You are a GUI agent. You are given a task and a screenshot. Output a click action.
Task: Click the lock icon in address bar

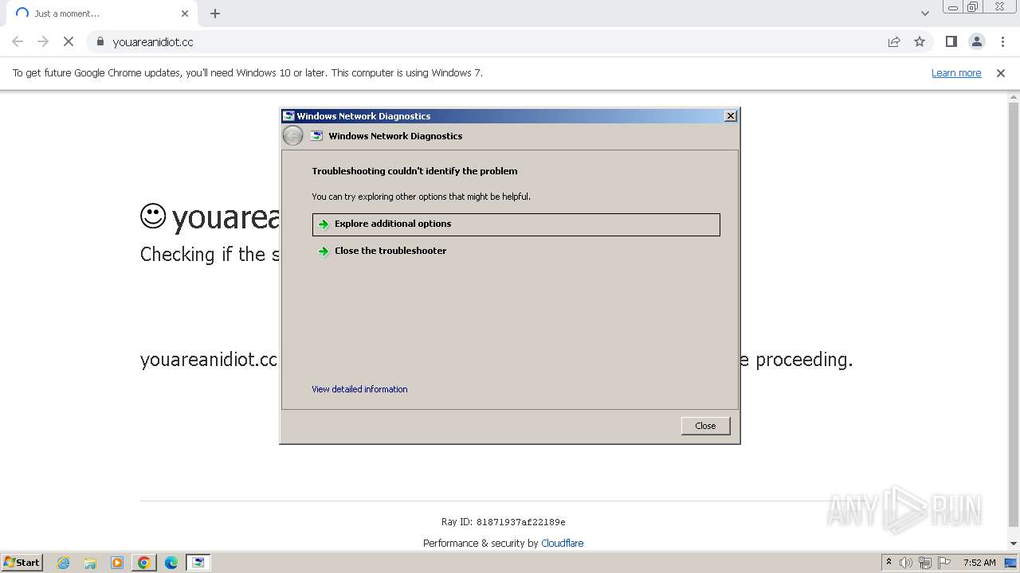point(100,41)
